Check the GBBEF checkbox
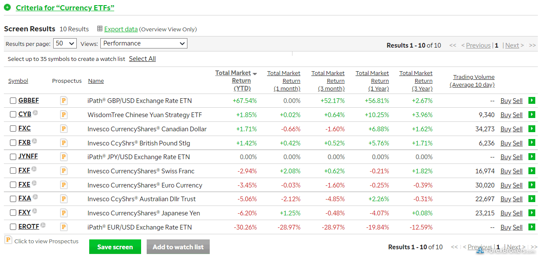This screenshot has width=546, height=260. [x=13, y=100]
